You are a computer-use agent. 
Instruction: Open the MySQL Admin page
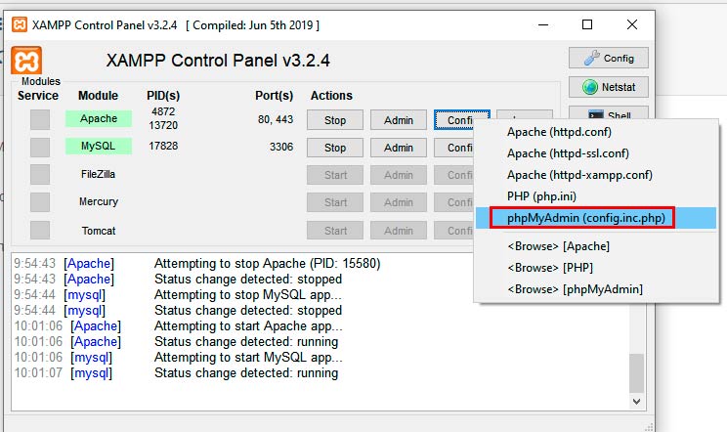click(x=399, y=148)
